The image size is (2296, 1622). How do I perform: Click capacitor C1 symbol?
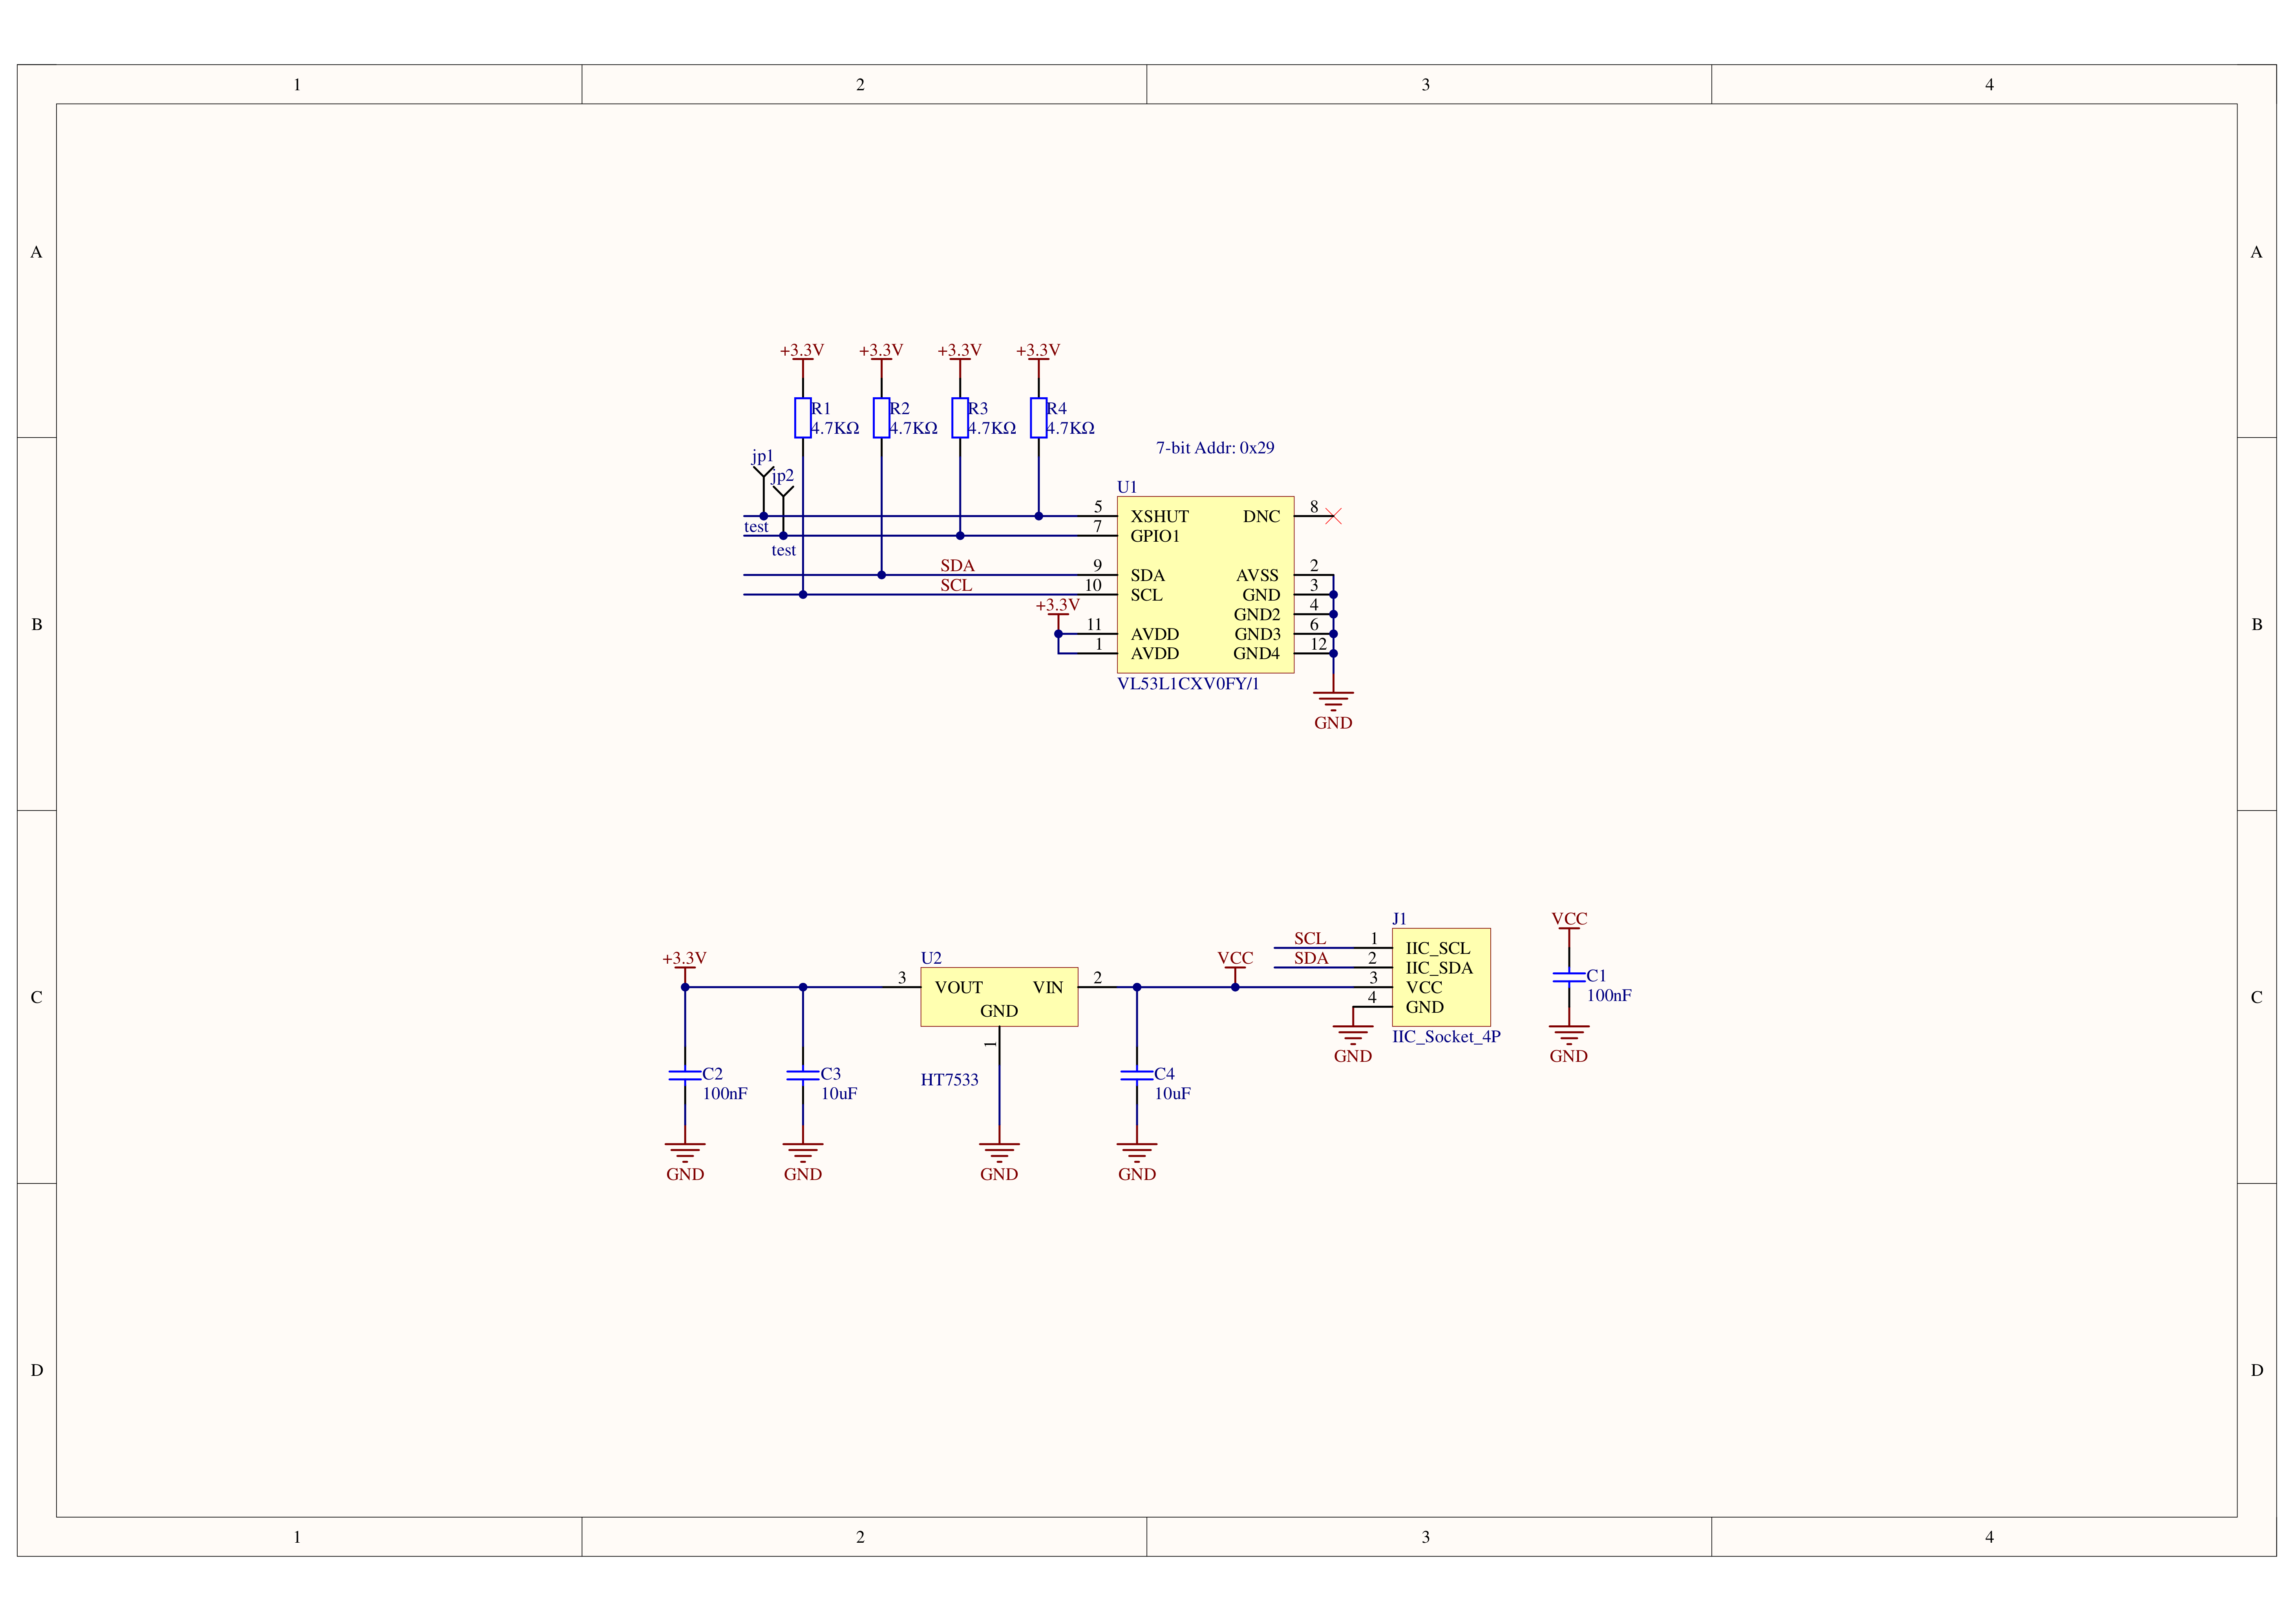(1569, 977)
